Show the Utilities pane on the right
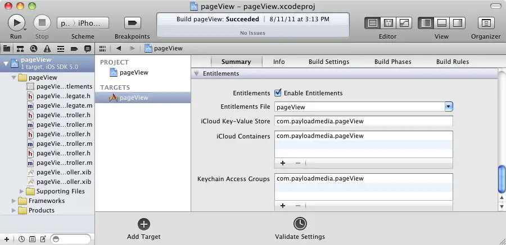Viewport: 506px width, 245px height. click(x=458, y=23)
